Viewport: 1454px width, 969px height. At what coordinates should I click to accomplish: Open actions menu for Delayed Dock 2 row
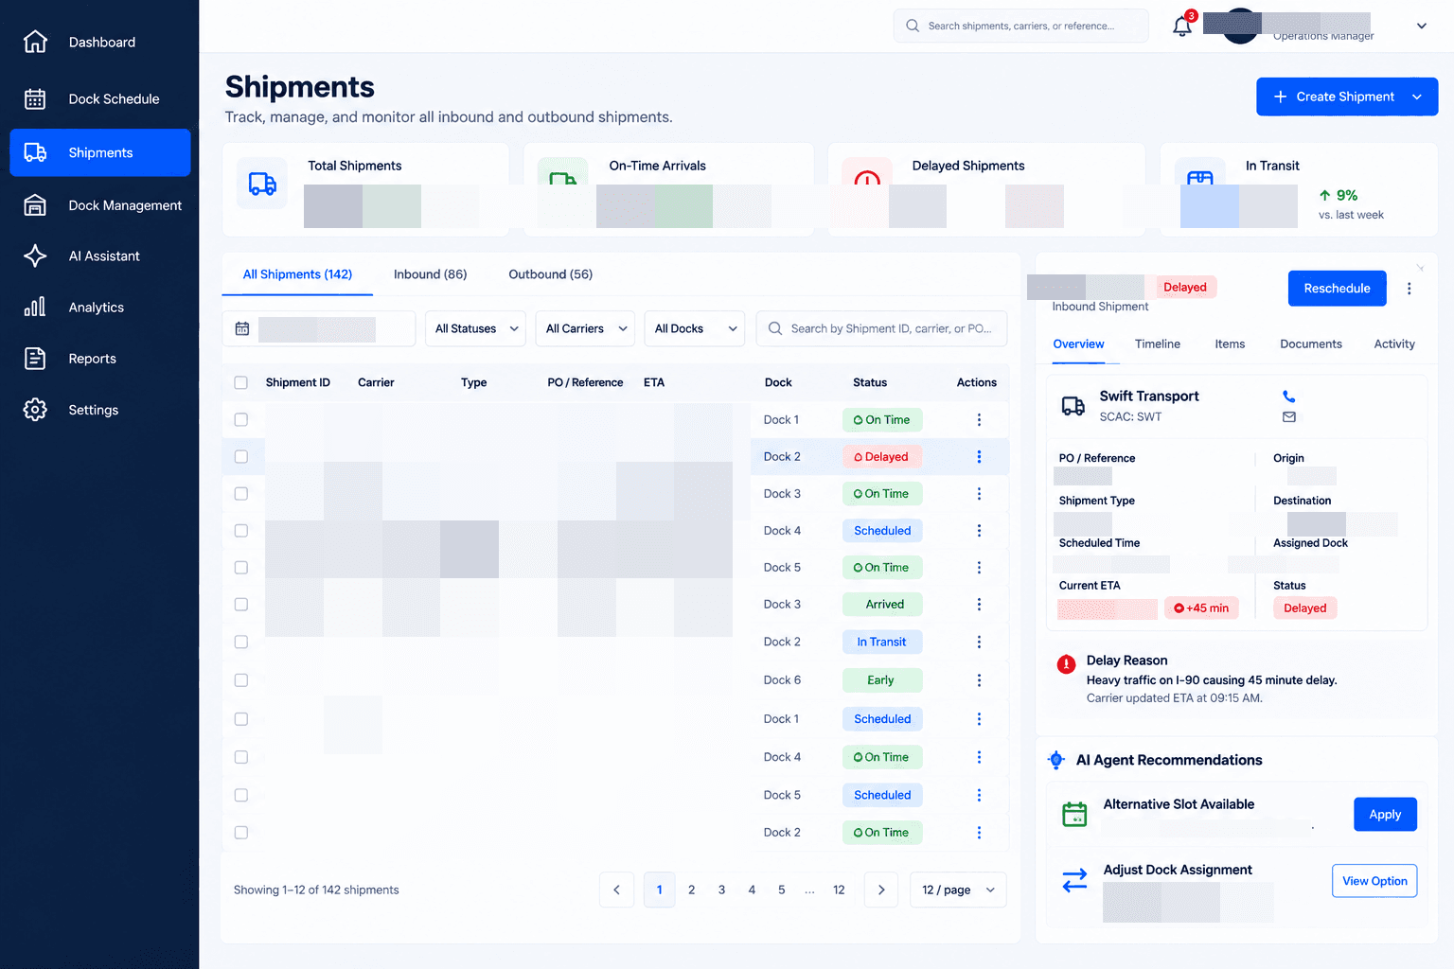coord(979,457)
